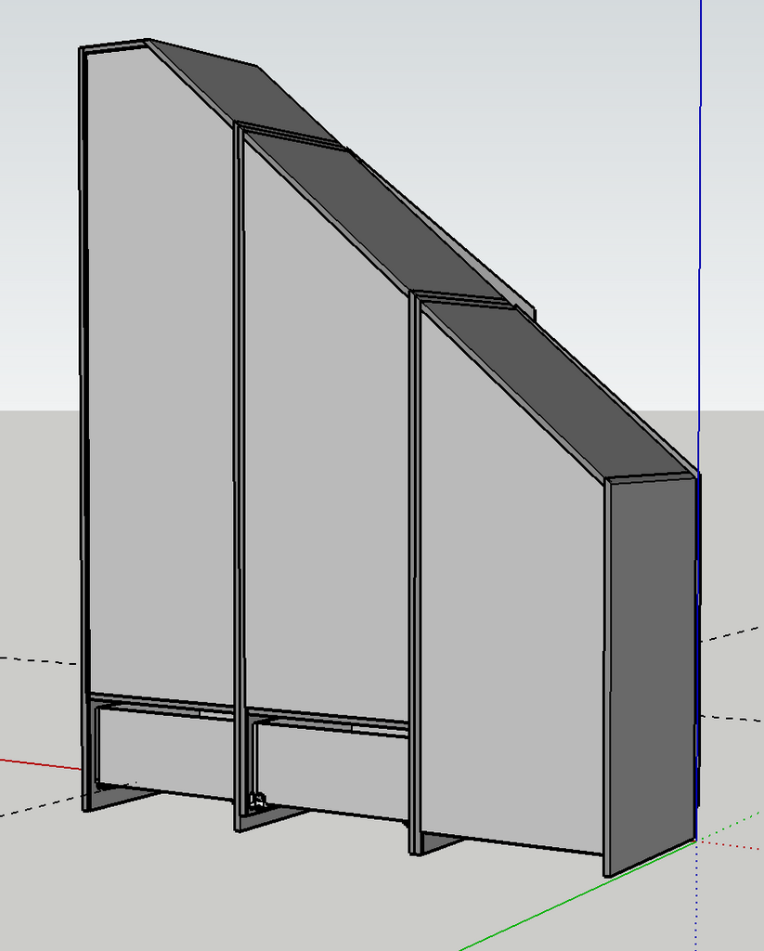The width and height of the screenshot is (764, 951).
Task: Select the lower drawer front under left panel
Action: (165, 752)
